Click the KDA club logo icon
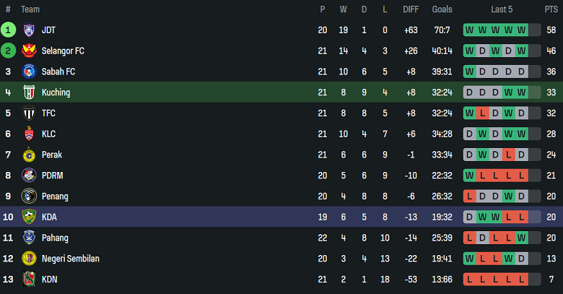 [x=29, y=217]
